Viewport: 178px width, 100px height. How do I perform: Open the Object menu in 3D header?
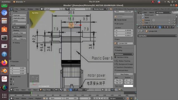pos(35,90)
